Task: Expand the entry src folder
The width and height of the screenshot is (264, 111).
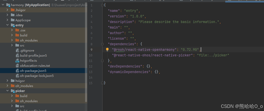Action: [x=12, y=45]
